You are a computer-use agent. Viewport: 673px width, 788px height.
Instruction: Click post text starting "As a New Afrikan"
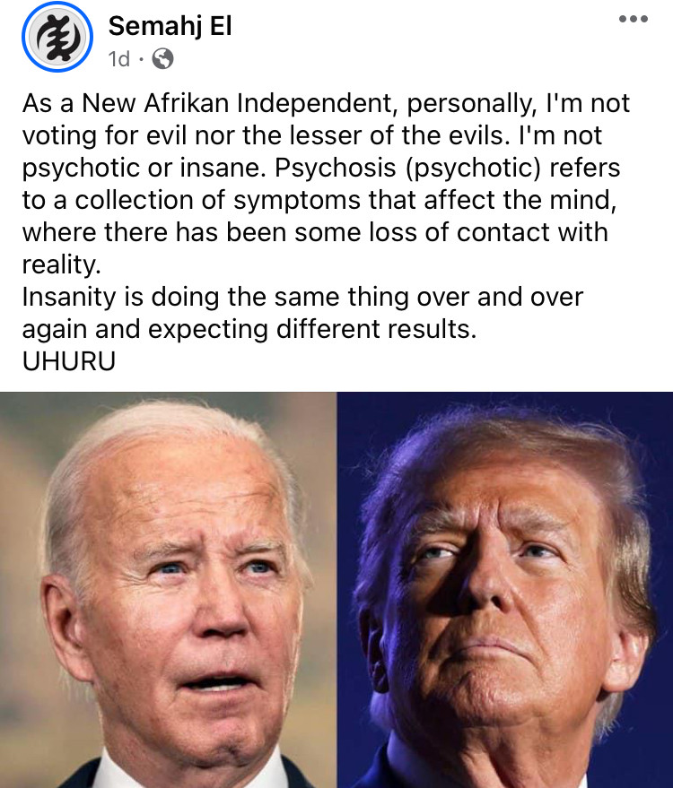[x=326, y=103]
